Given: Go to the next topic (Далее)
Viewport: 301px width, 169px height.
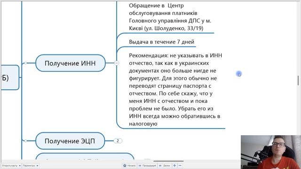Looking at the screenshot, I should (x=165, y=166).
